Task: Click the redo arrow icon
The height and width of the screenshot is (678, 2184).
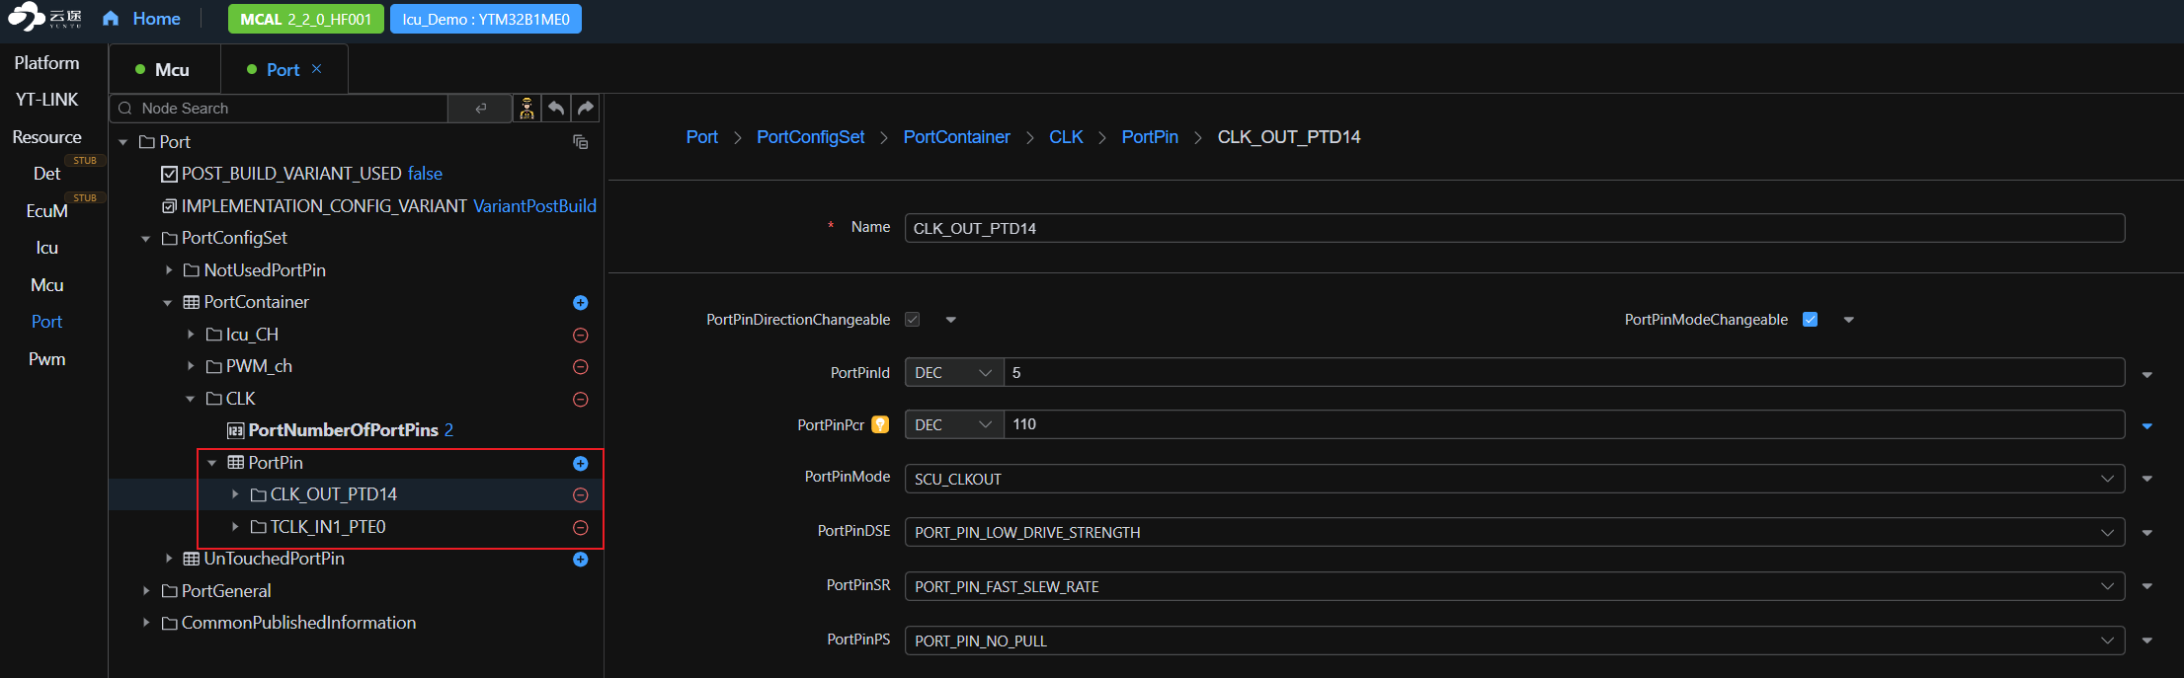Action: [586, 109]
